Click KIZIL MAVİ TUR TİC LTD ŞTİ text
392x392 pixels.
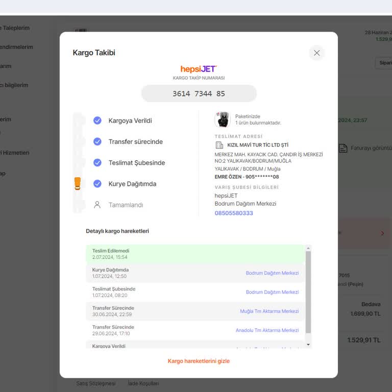tap(258, 145)
